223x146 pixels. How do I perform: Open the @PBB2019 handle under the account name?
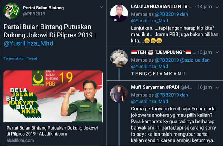pyautogui.click(x=34, y=14)
